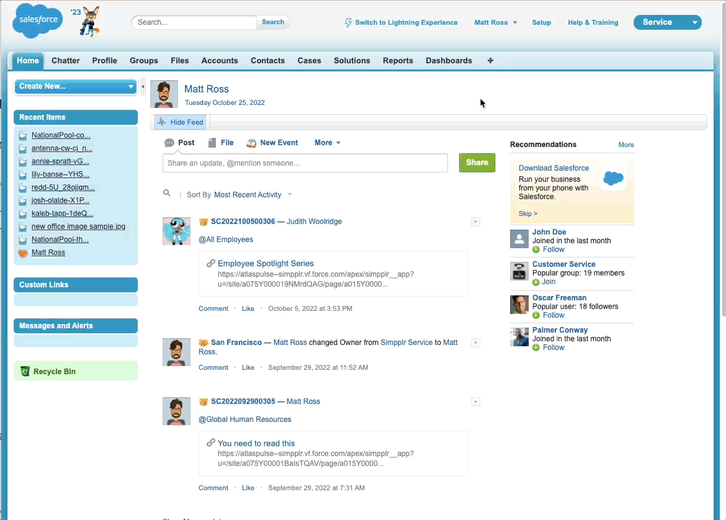Screen dimensions: 726x520
Task: Click the Post speech bubble icon
Action: (x=169, y=143)
